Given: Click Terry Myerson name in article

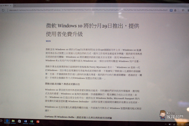Looking at the screenshot, I should pos(98,67).
